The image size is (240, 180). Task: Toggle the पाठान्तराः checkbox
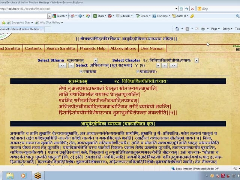(x=138, y=71)
